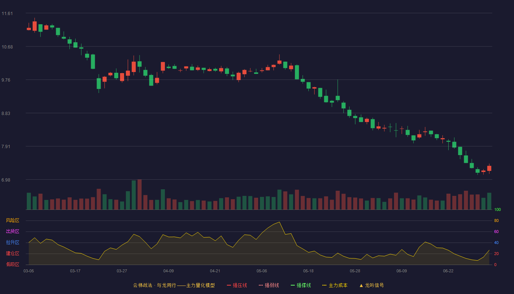
Task: Click the 拉升区 zone label
Action: coord(12,243)
